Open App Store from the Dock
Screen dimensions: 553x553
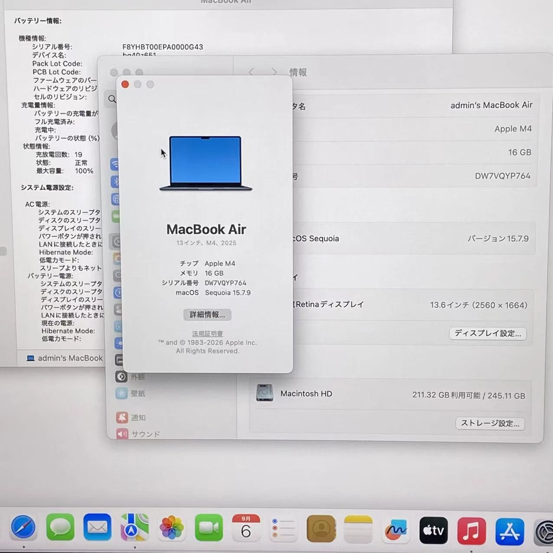pos(510,531)
